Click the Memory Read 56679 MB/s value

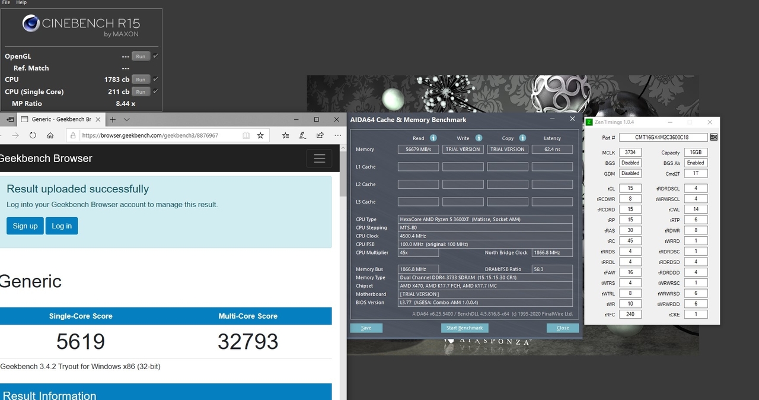(x=418, y=149)
